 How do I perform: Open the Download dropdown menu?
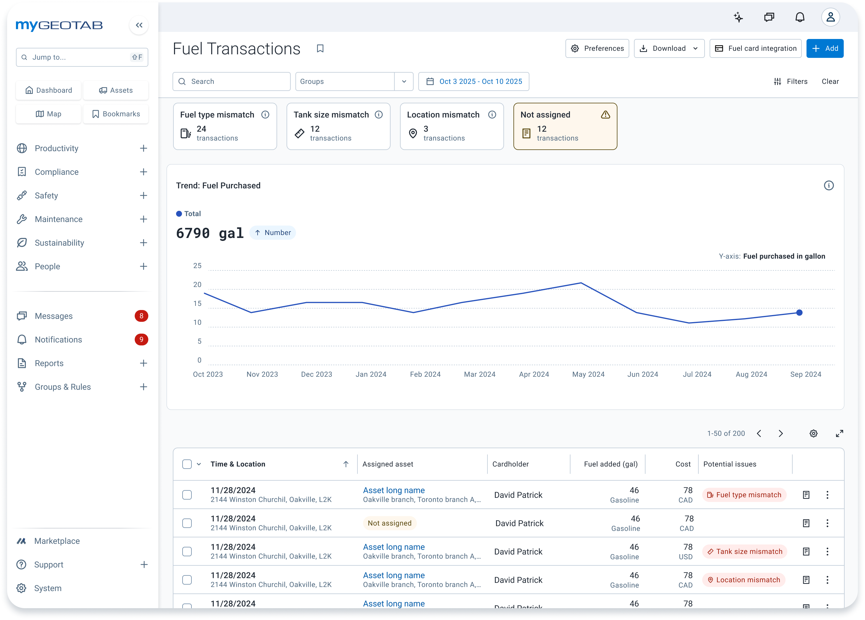click(x=669, y=48)
